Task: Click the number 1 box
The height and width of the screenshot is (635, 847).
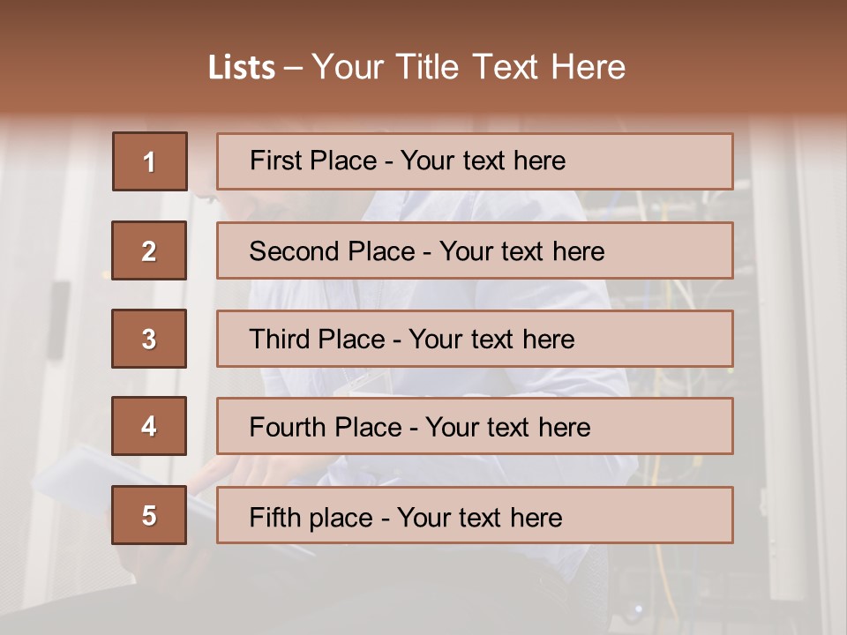Action: (x=149, y=161)
